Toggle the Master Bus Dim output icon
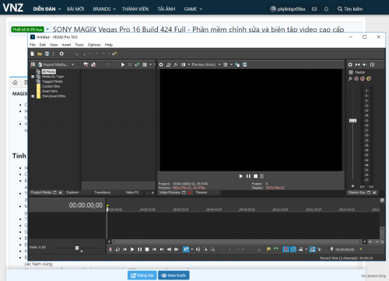389x281 pixels. click(x=365, y=64)
